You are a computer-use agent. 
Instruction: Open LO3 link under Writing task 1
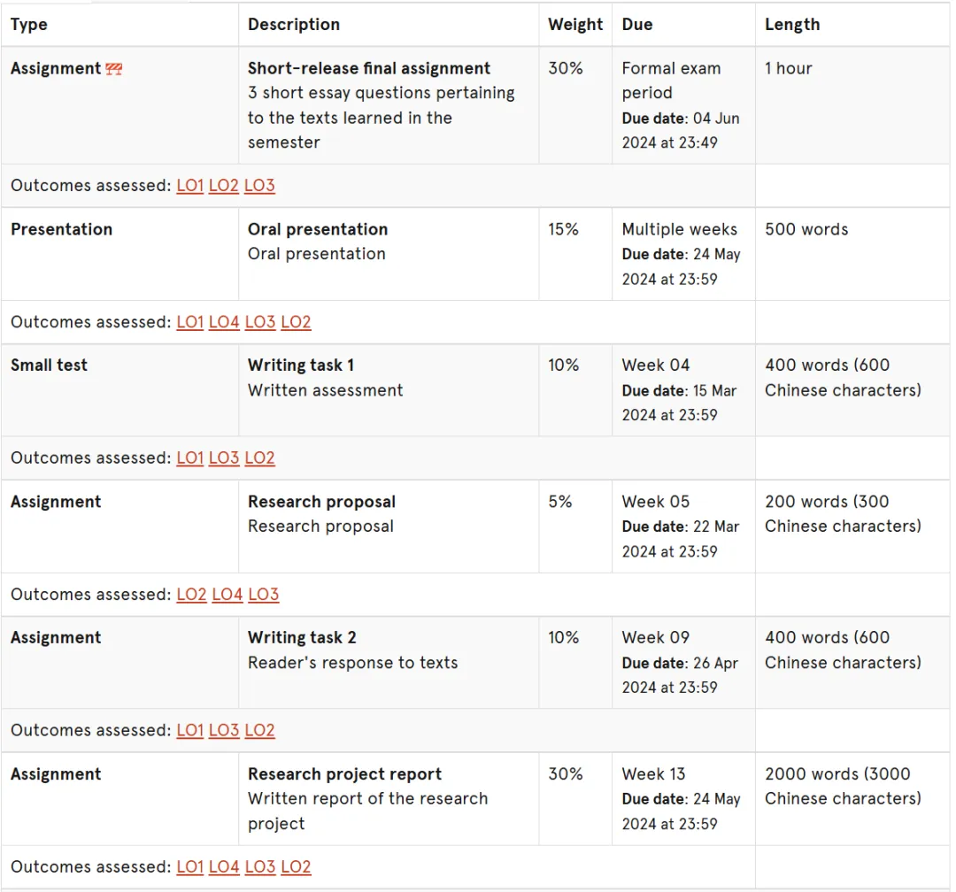click(224, 458)
